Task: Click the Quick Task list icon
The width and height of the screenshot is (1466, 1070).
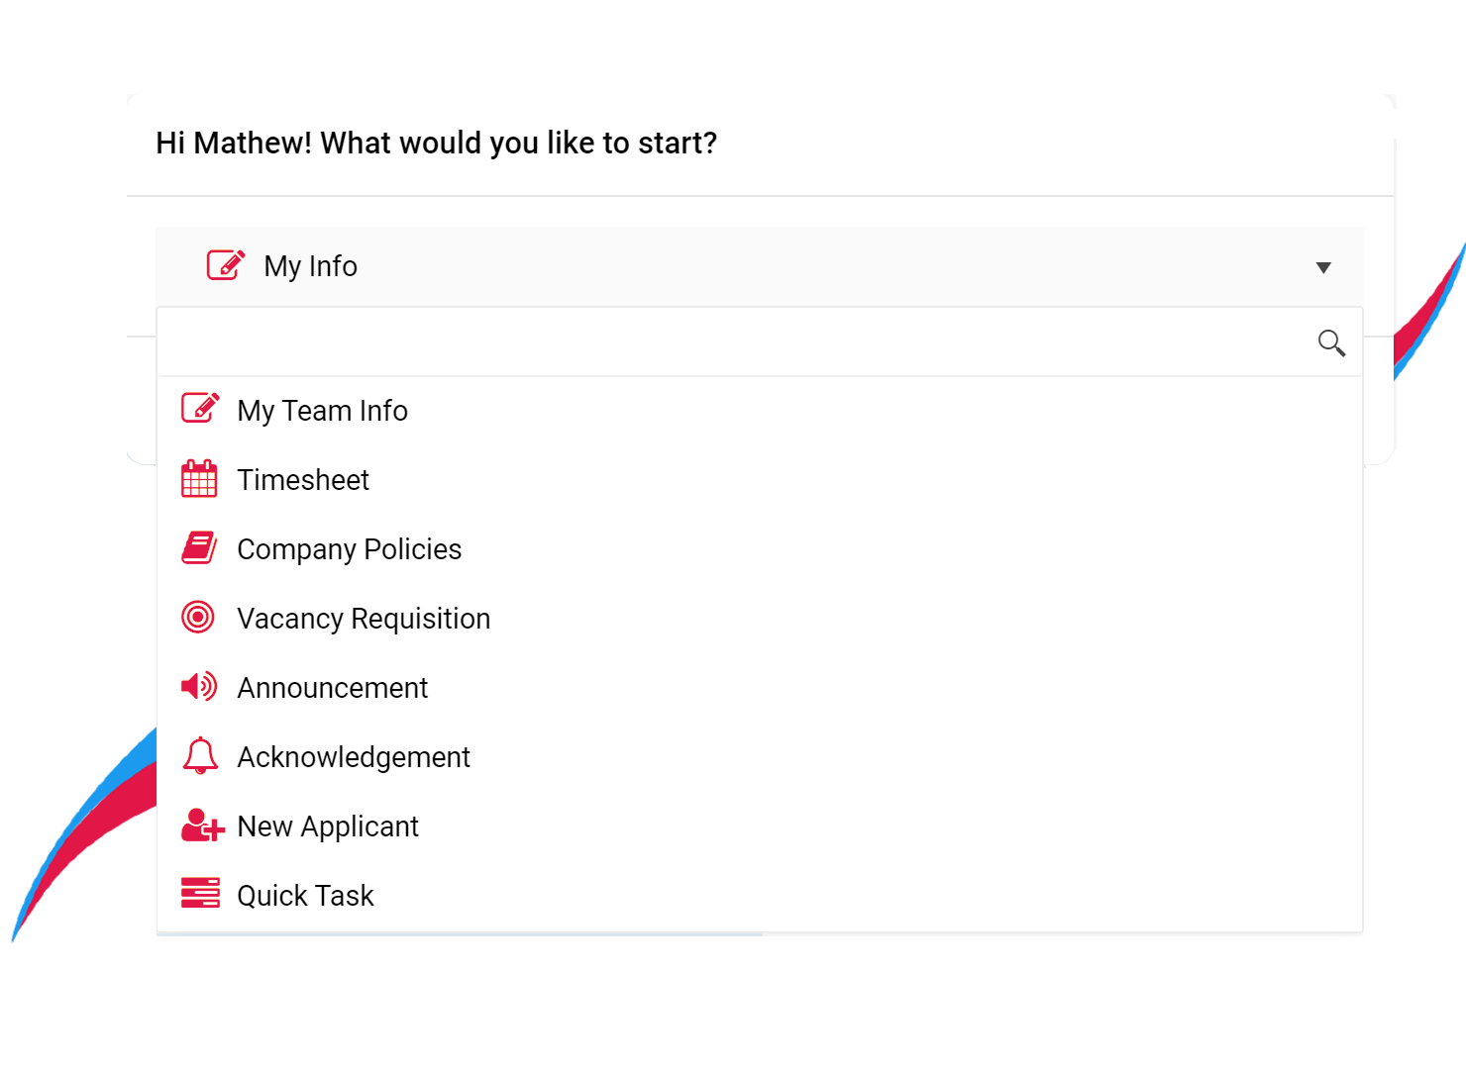Action: click(x=200, y=893)
